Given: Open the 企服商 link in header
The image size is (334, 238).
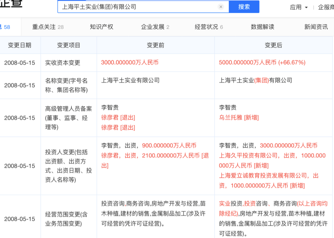Looking at the screenshot, I should tap(326, 7).
